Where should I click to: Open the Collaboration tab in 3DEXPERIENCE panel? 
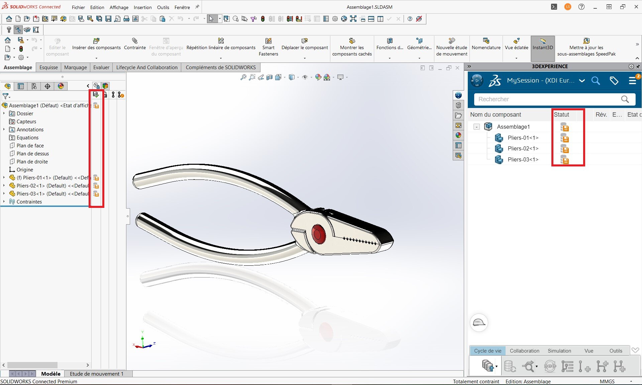[524, 351]
